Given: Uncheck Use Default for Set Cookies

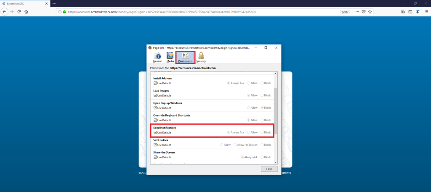Looking at the screenshot, I should point(155,145).
